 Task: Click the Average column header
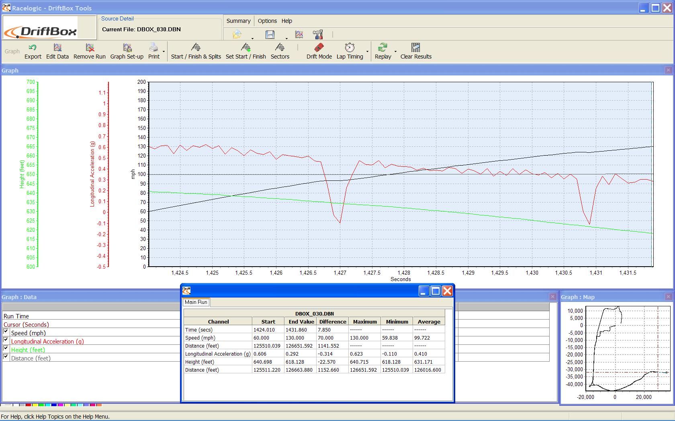coord(429,322)
